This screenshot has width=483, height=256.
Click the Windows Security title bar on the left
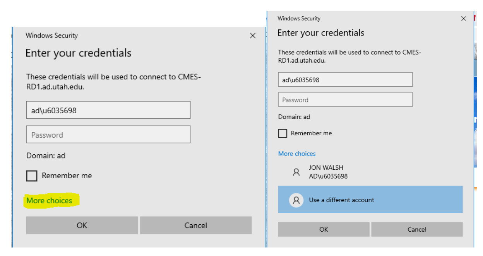pyautogui.click(x=51, y=36)
